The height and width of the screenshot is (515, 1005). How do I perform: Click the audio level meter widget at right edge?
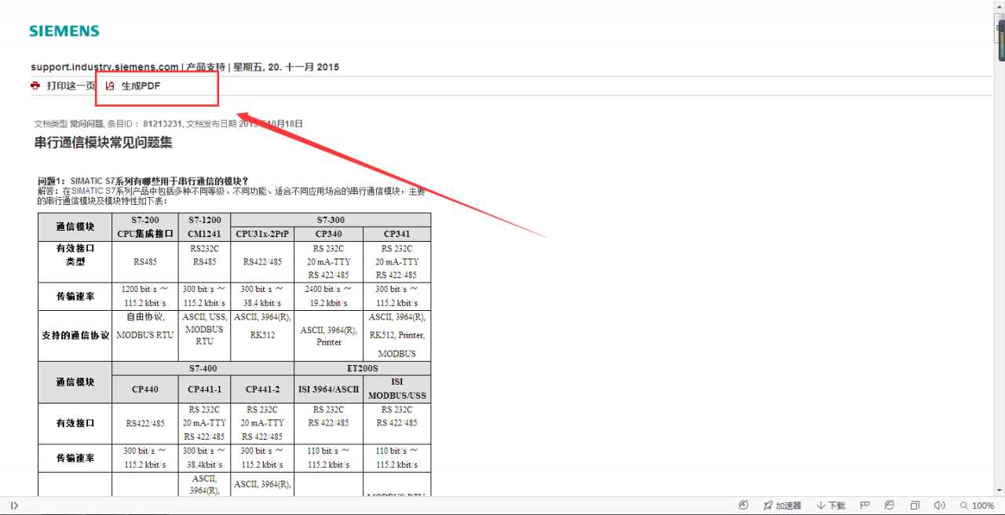[x=1002, y=42]
